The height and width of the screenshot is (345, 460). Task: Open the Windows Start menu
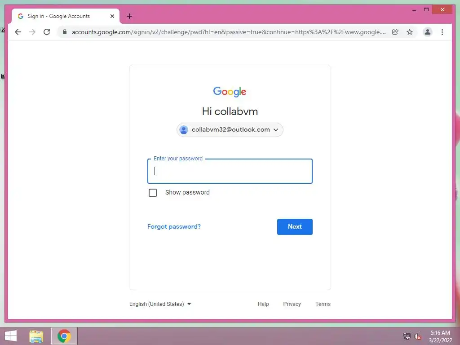[11, 336]
